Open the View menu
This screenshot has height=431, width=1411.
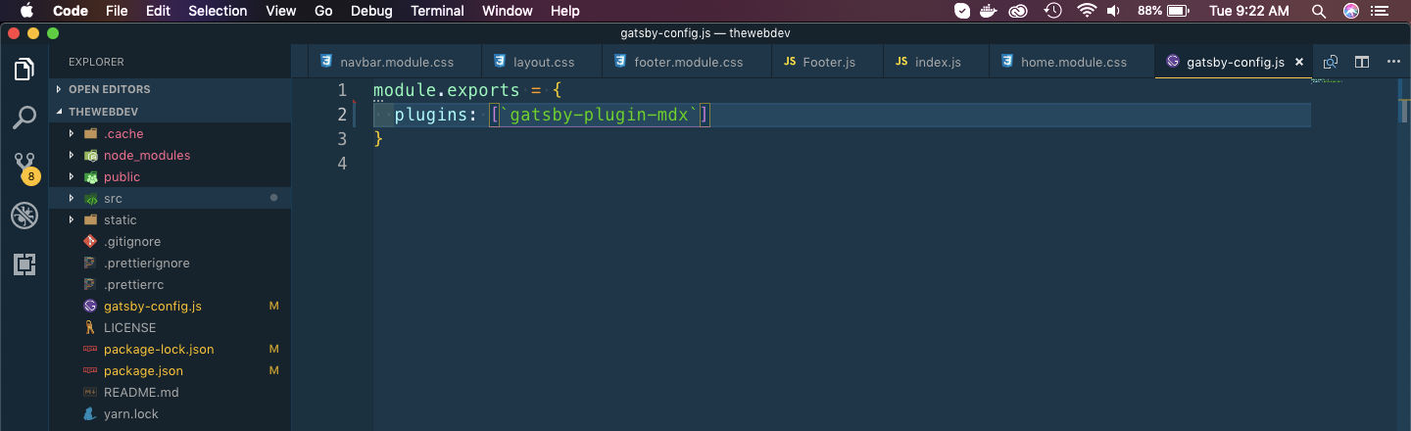tap(280, 11)
